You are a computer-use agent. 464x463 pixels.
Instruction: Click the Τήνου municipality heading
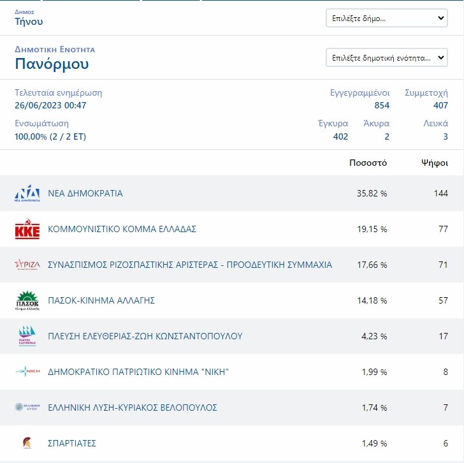coord(29,22)
